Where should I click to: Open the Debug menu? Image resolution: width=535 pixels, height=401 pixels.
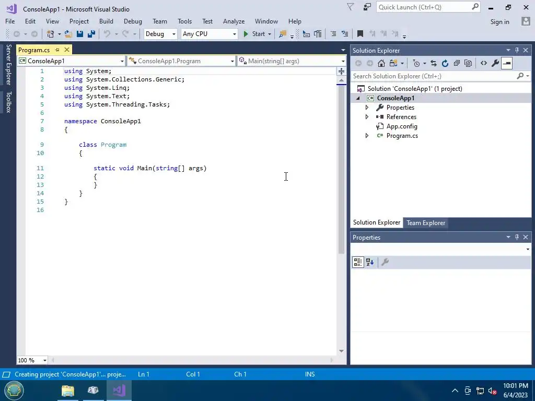(133, 21)
